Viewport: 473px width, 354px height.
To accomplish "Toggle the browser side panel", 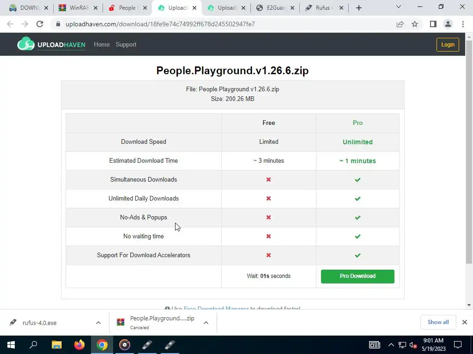I will tap(433, 24).
